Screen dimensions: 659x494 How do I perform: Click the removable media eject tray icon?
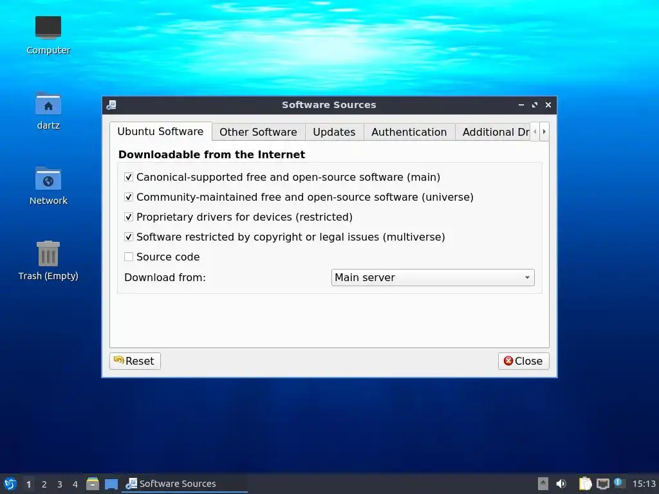[x=543, y=484]
